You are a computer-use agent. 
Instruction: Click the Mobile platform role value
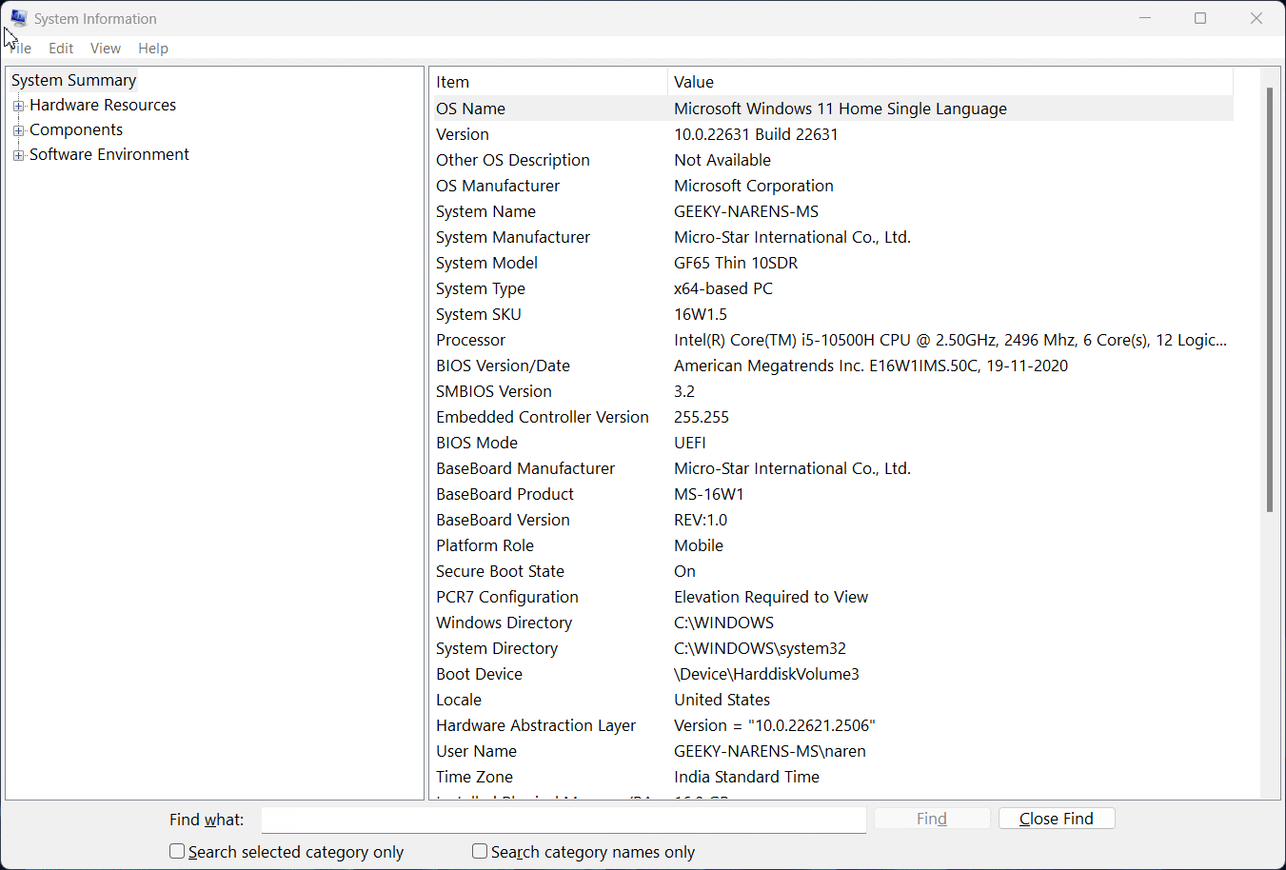(x=699, y=545)
